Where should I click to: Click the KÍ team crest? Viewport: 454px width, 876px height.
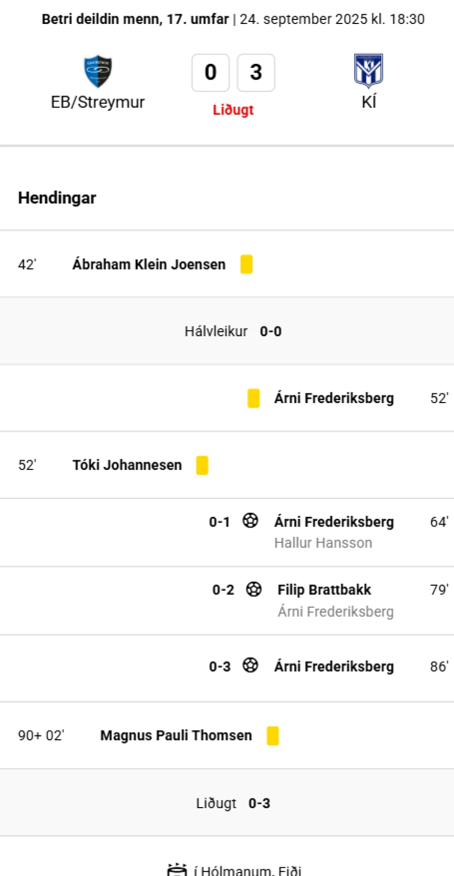(368, 70)
